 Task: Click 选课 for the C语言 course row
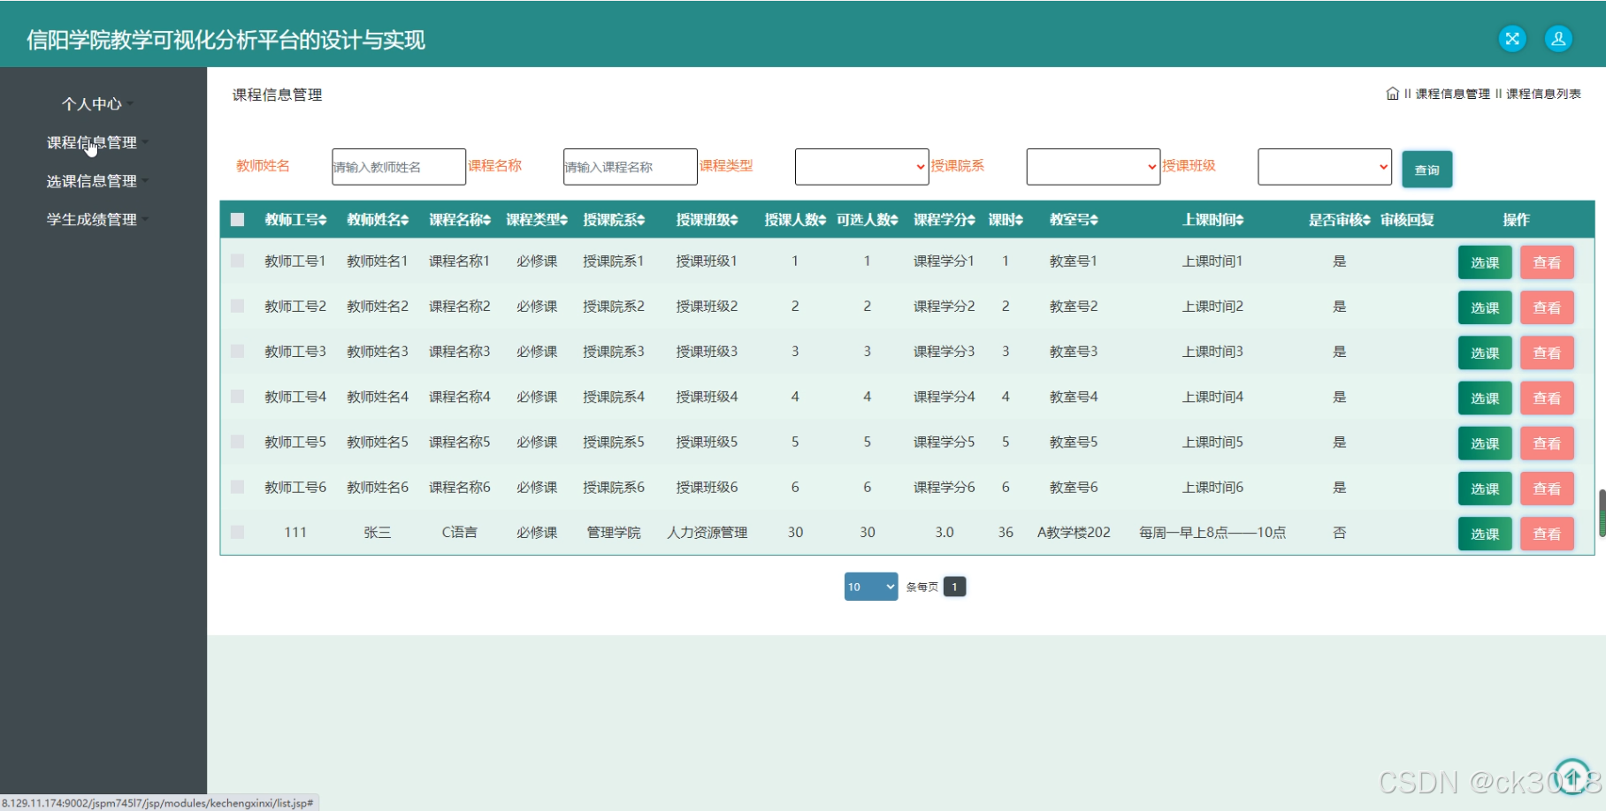tap(1485, 534)
